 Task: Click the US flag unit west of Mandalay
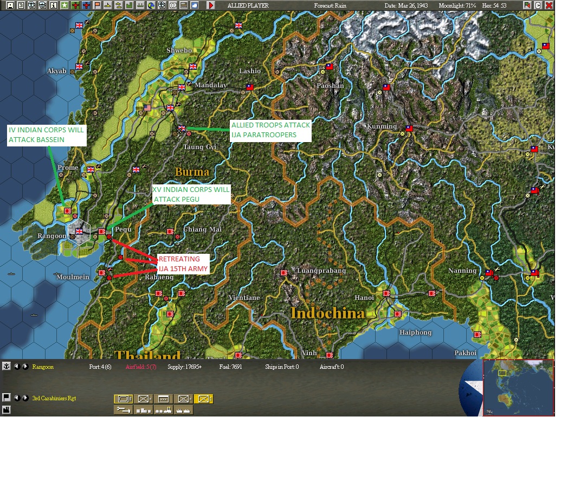(x=147, y=108)
